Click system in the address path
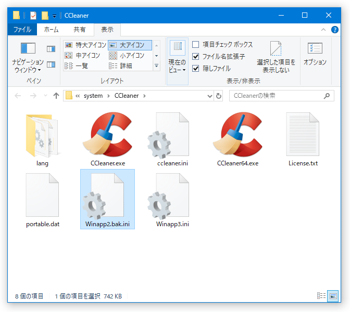The image size is (350, 312). pyautogui.click(x=93, y=96)
